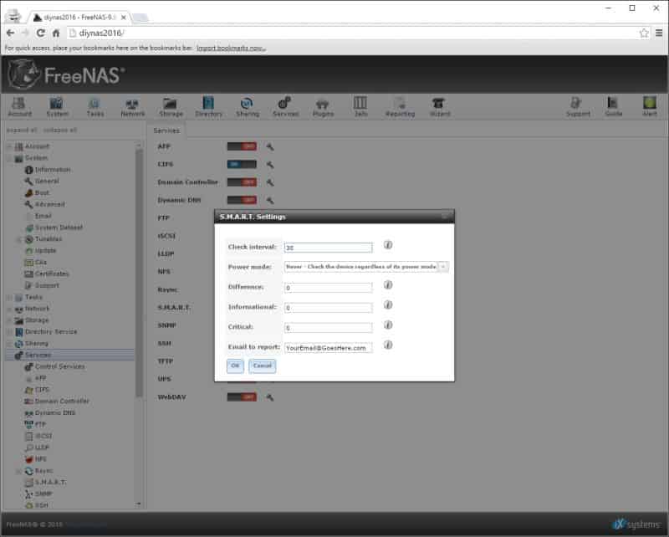Click the expand all link
This screenshot has width=669, height=537.
coord(22,130)
